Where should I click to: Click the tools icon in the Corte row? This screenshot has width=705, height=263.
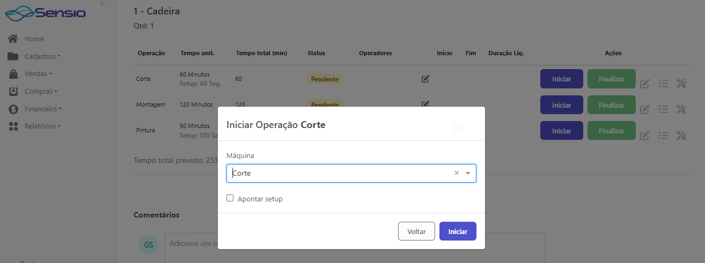point(681,84)
